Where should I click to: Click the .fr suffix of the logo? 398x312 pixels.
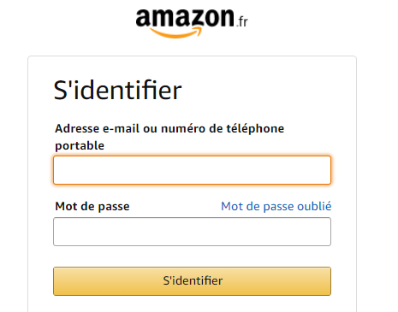click(242, 21)
